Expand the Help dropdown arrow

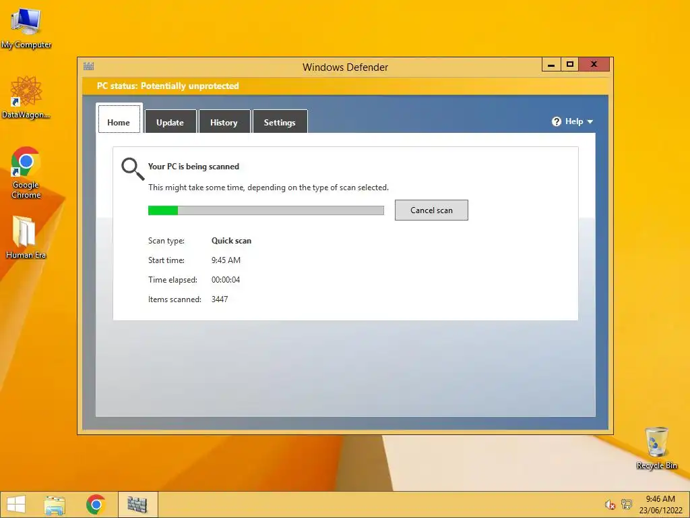pos(590,121)
